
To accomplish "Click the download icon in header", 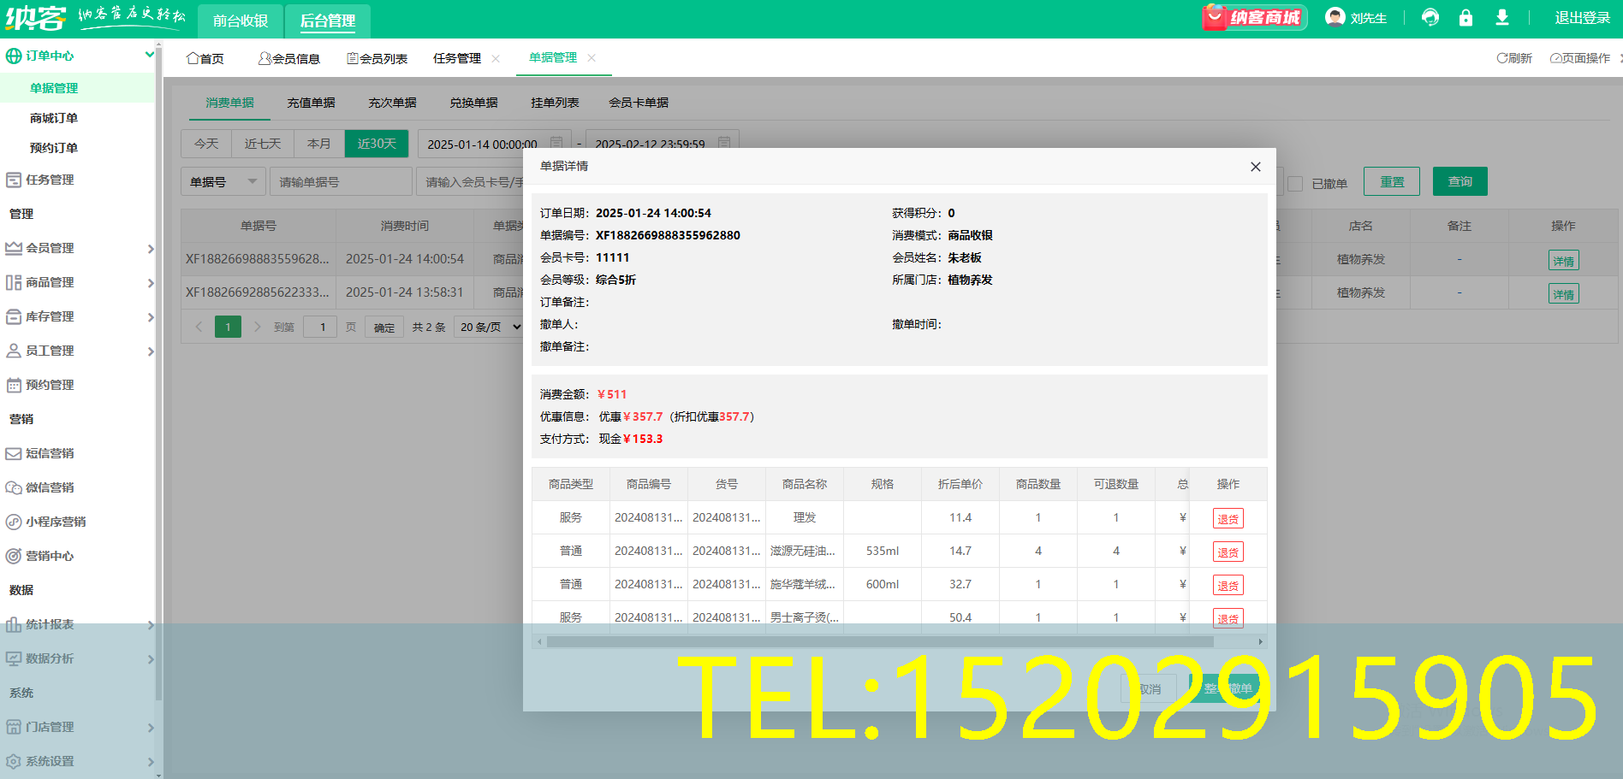I will [x=1501, y=17].
